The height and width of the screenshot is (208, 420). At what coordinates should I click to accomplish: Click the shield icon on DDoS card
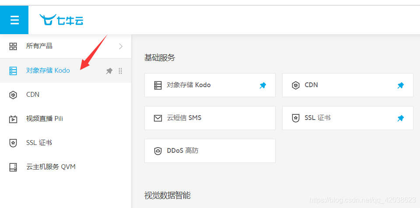158,151
